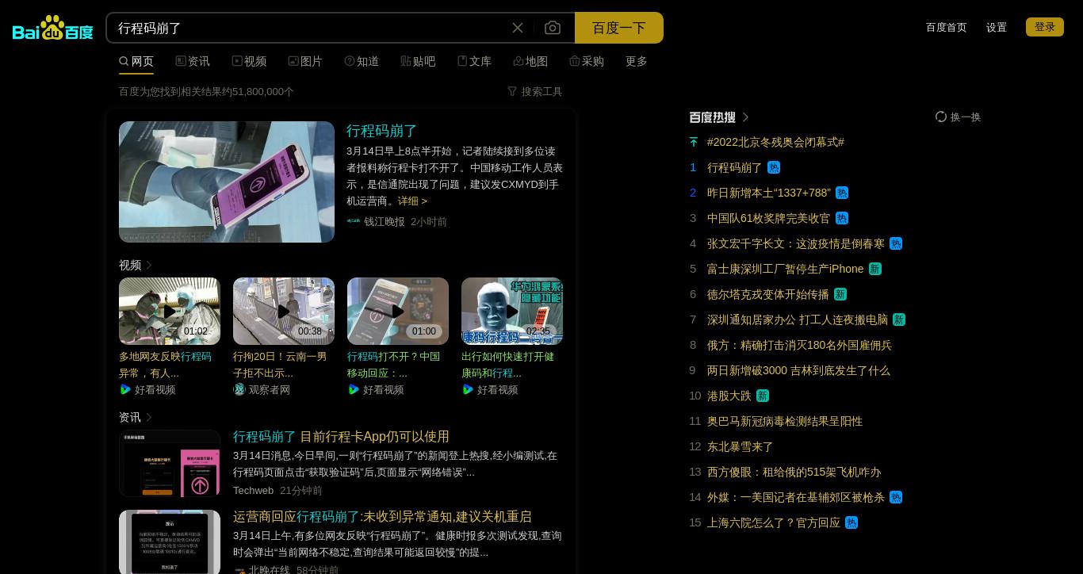Expand the 资讯 section heading

point(136,417)
